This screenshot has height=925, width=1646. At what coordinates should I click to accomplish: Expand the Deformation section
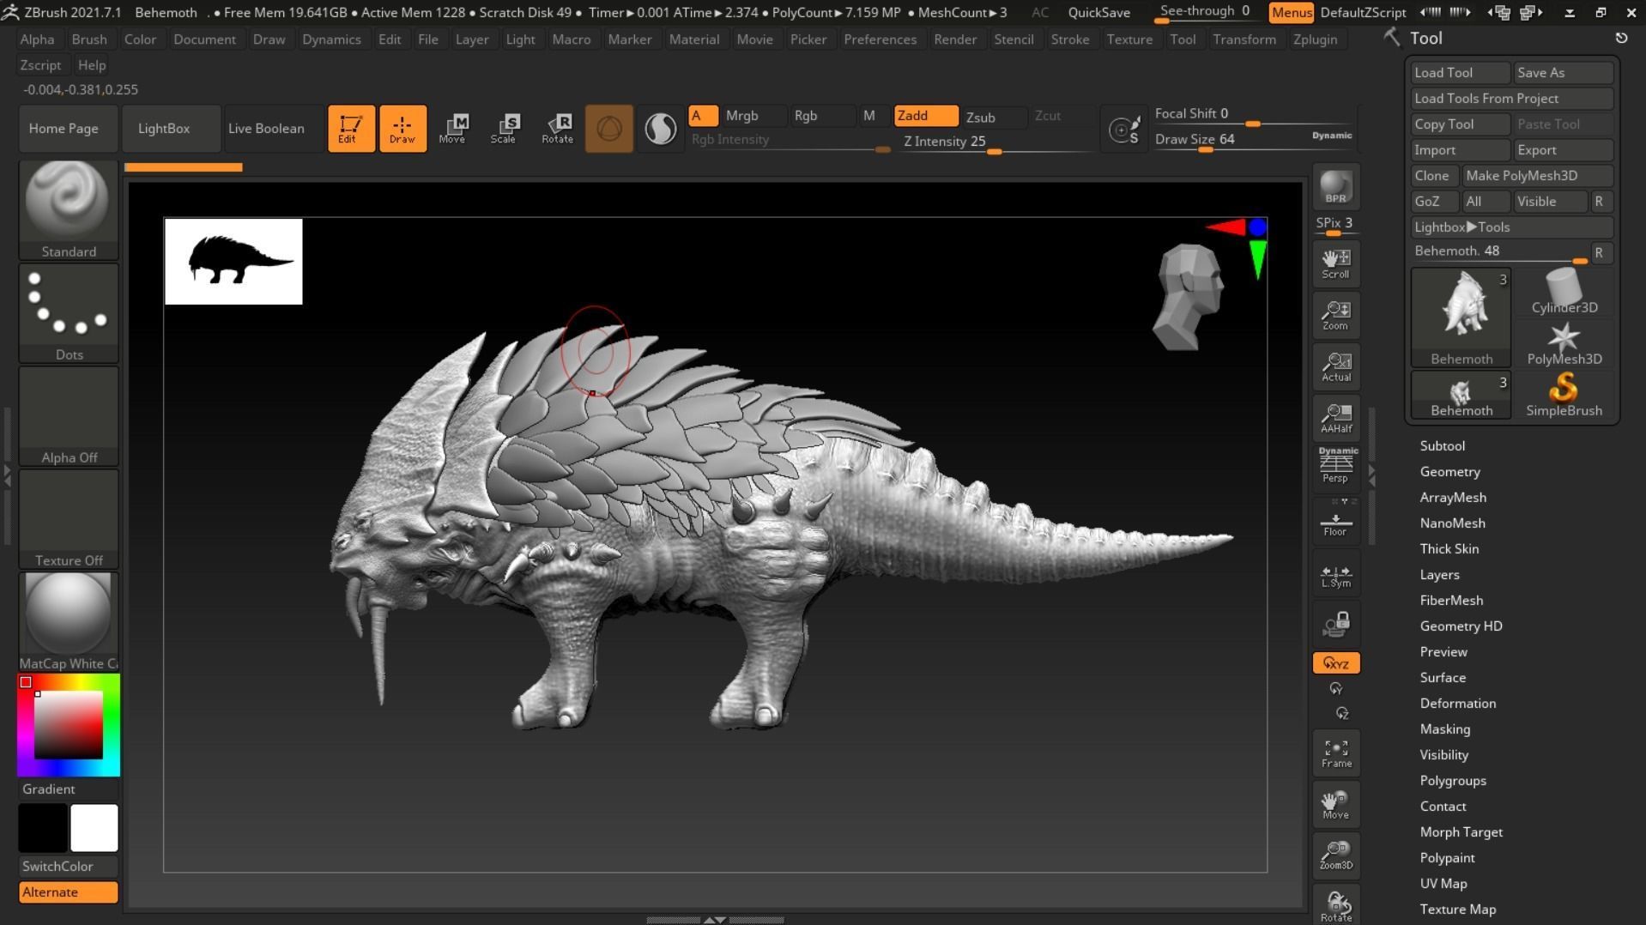(1457, 704)
